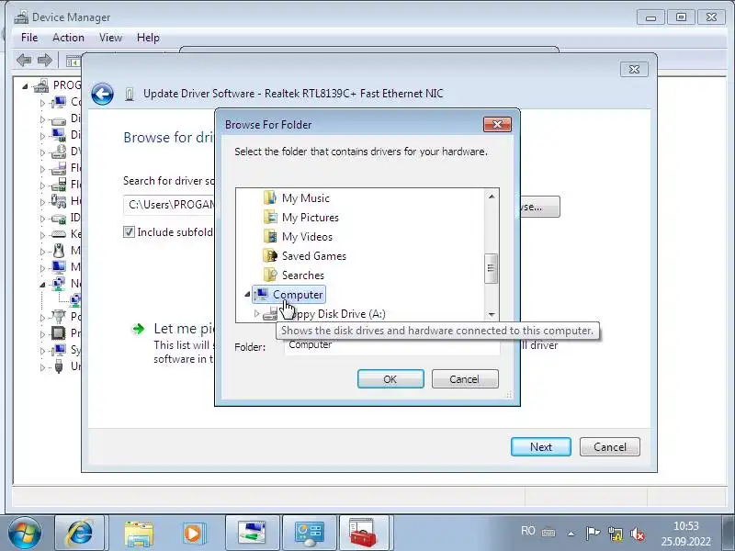Click Cancel in Browse For Folder dialog
Viewport: 735px width, 551px height.
(465, 378)
